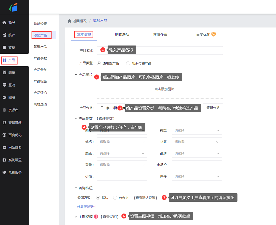This screenshot has height=225, width=276.
Task: Open 系统设置 gear icon in sidebar
Action: [4, 160]
